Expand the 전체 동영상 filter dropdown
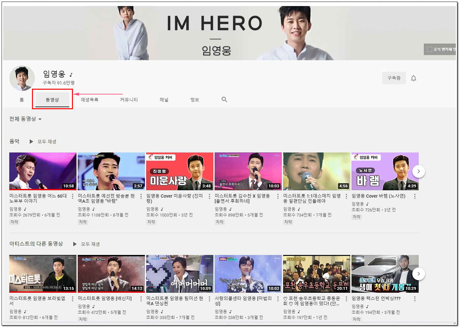Screen dimensions: 459x327 26,119
